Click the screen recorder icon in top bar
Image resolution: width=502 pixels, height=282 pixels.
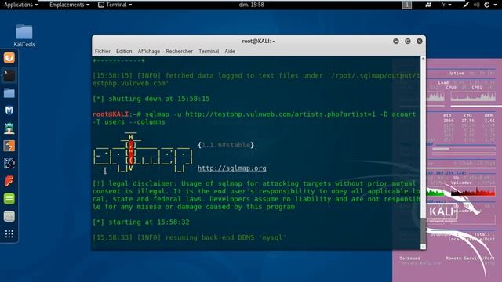(x=428, y=5)
